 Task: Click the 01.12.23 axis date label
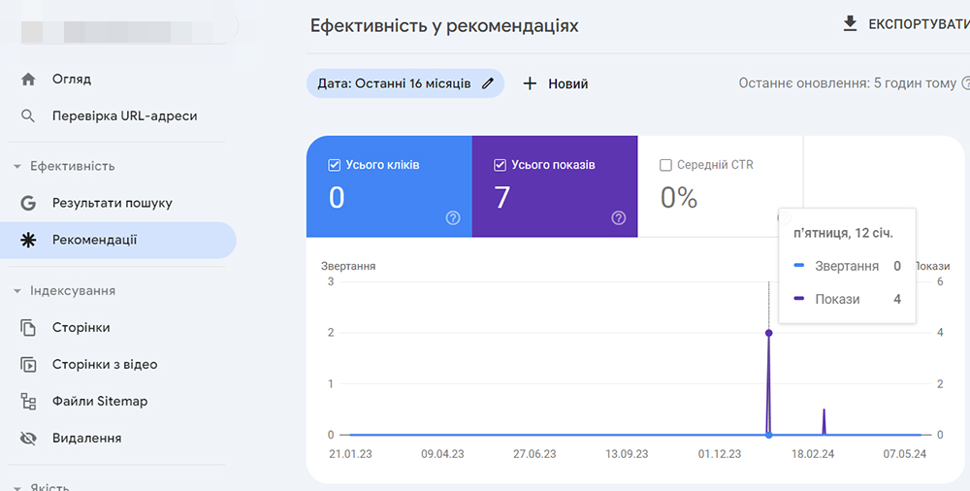click(x=720, y=454)
